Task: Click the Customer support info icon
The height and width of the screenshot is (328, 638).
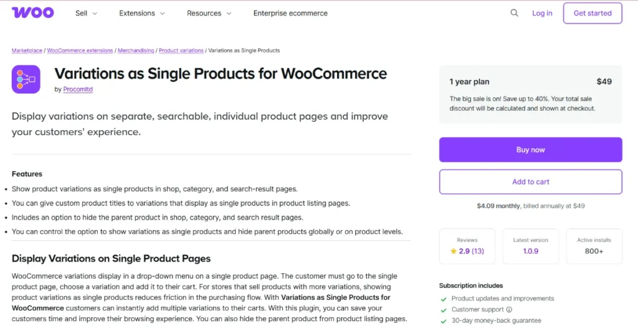Action: coord(509,309)
